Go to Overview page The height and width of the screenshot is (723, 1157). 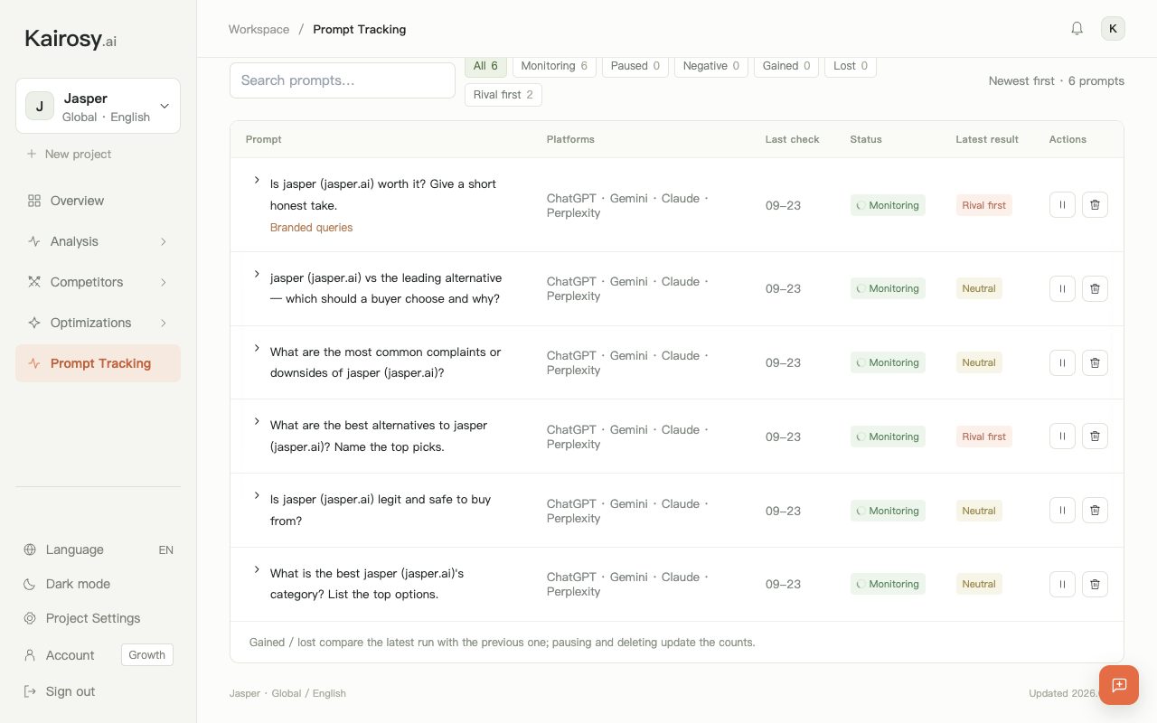(98, 201)
